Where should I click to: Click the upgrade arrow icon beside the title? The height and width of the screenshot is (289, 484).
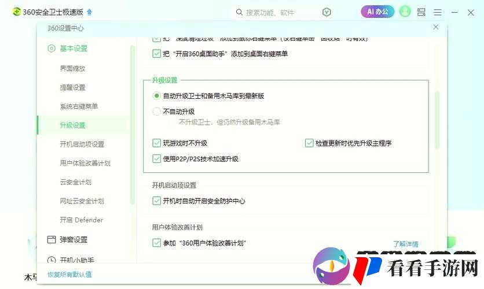(x=90, y=12)
